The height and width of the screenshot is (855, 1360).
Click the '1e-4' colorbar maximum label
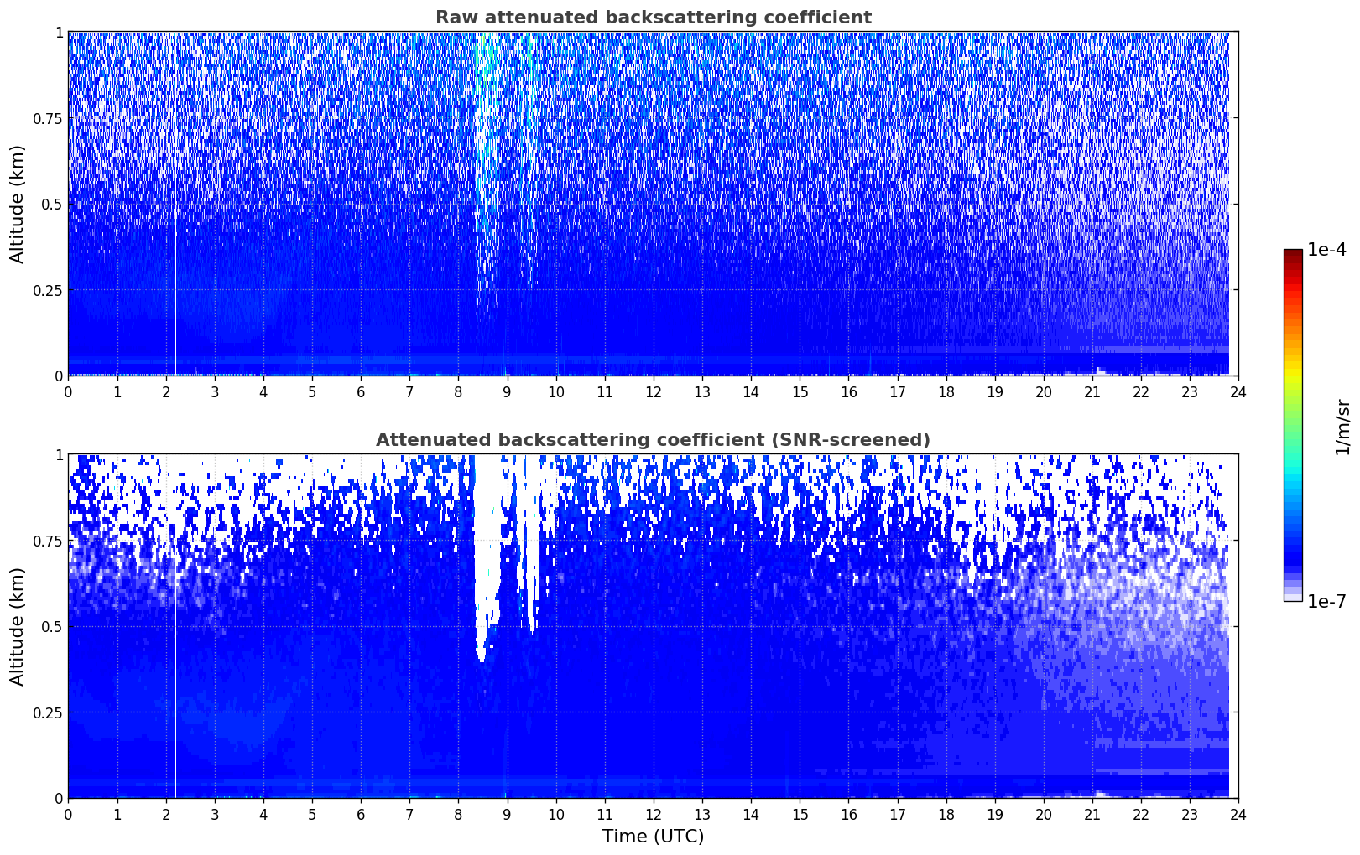tap(1326, 251)
